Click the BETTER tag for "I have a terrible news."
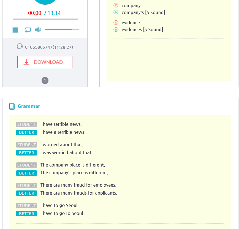The image size is (239, 229). [26, 132]
